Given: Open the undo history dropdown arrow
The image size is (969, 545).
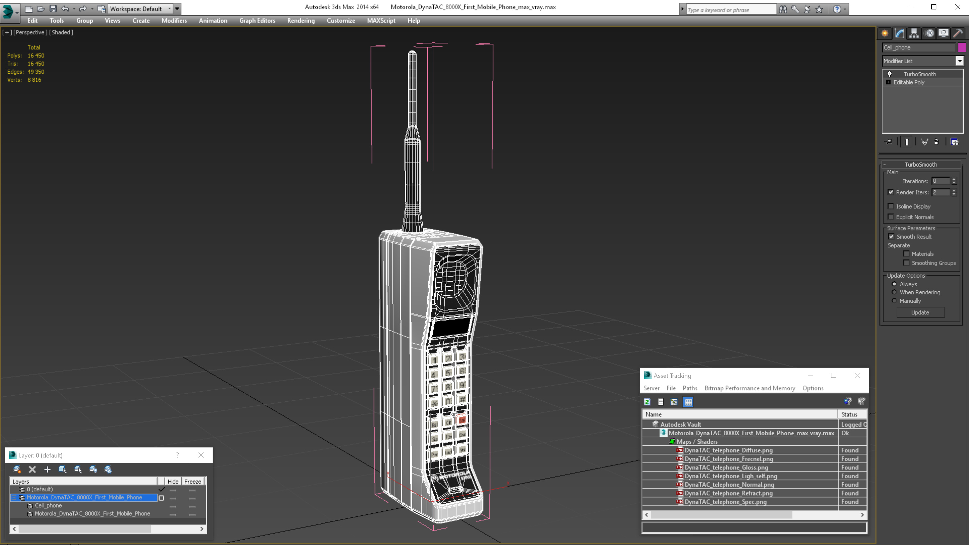Looking at the screenshot, I should [x=74, y=9].
